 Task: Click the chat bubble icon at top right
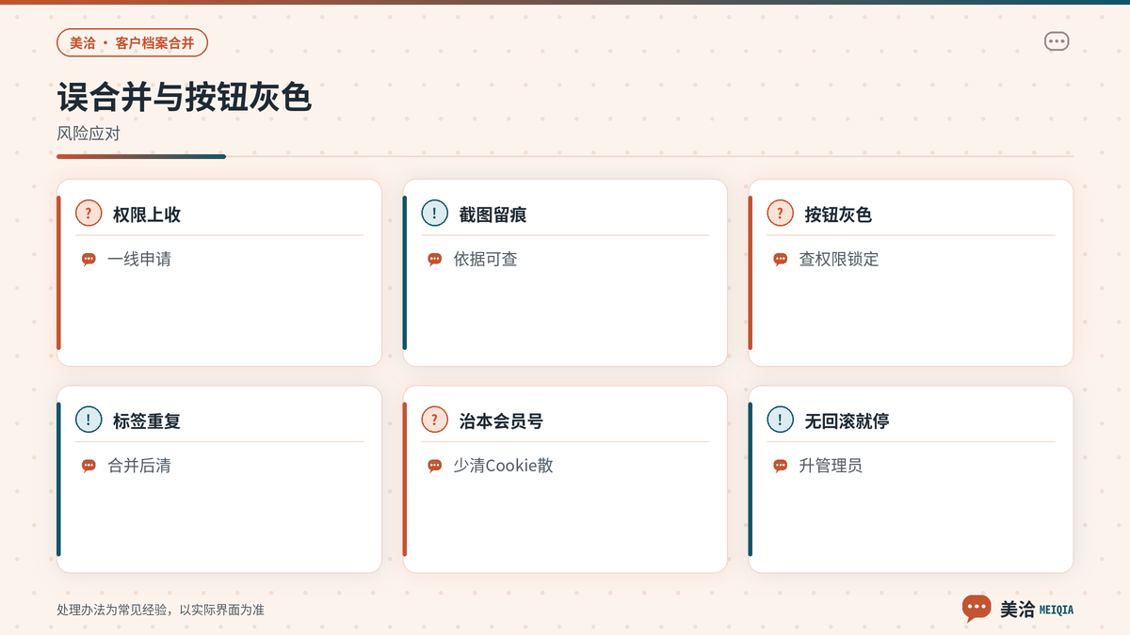[1057, 41]
